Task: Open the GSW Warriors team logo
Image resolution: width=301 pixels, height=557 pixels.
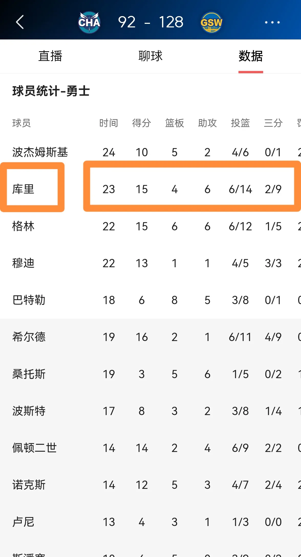Action: click(x=211, y=23)
